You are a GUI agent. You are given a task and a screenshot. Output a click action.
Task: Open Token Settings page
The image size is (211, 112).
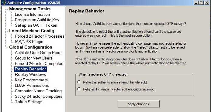click(x=29, y=102)
